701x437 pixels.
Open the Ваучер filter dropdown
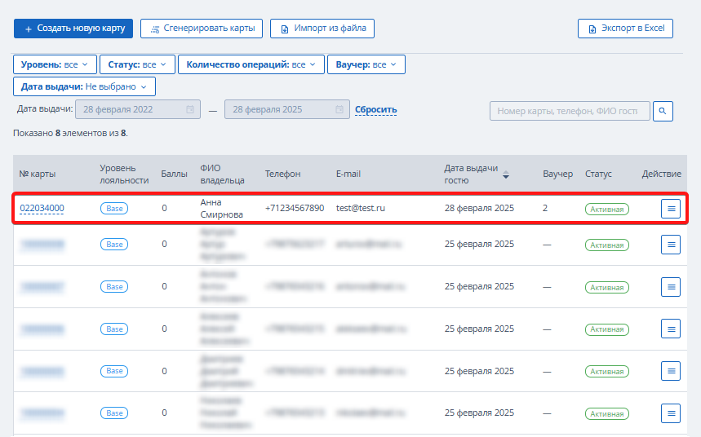(x=366, y=64)
